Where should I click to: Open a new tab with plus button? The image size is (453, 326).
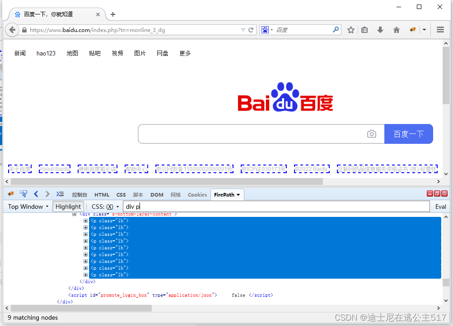pos(113,14)
